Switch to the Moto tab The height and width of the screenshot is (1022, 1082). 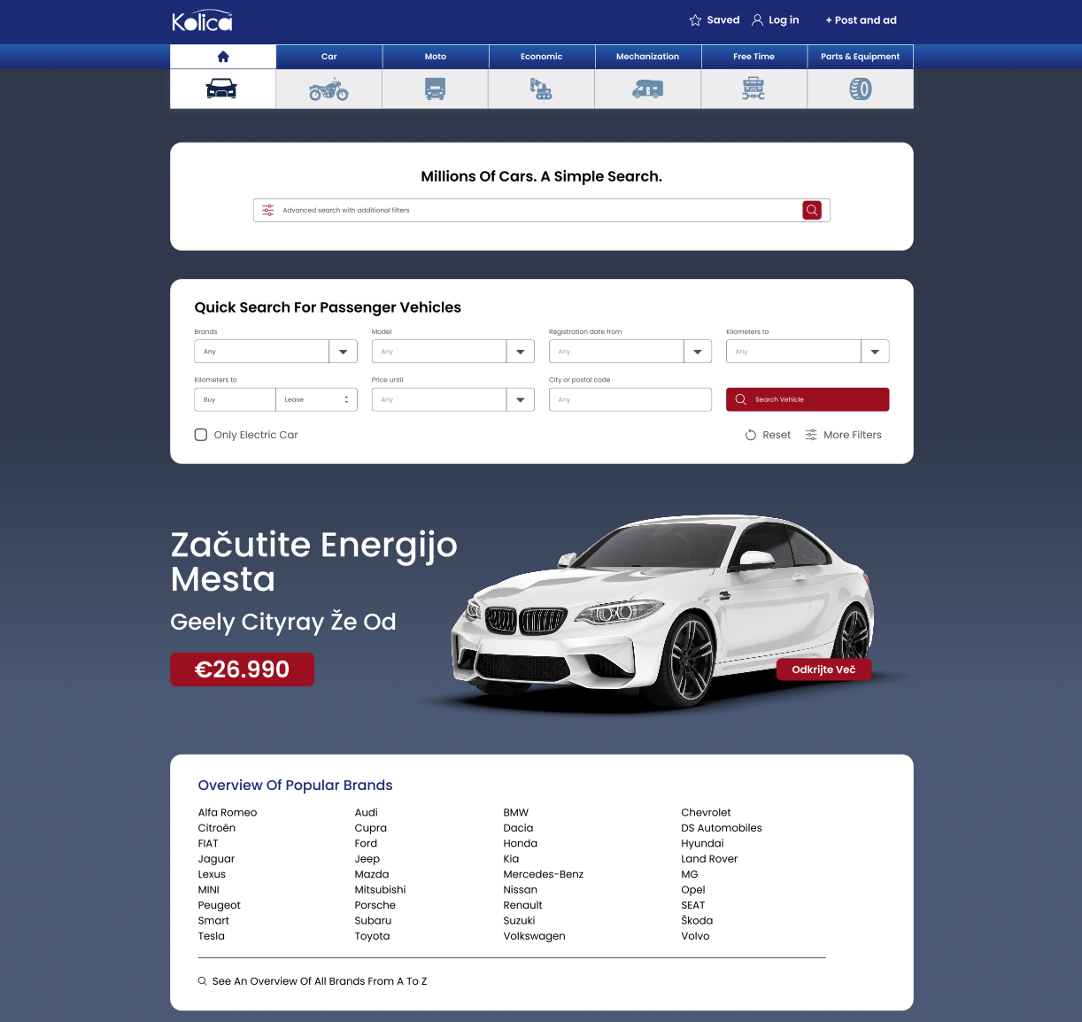435,57
